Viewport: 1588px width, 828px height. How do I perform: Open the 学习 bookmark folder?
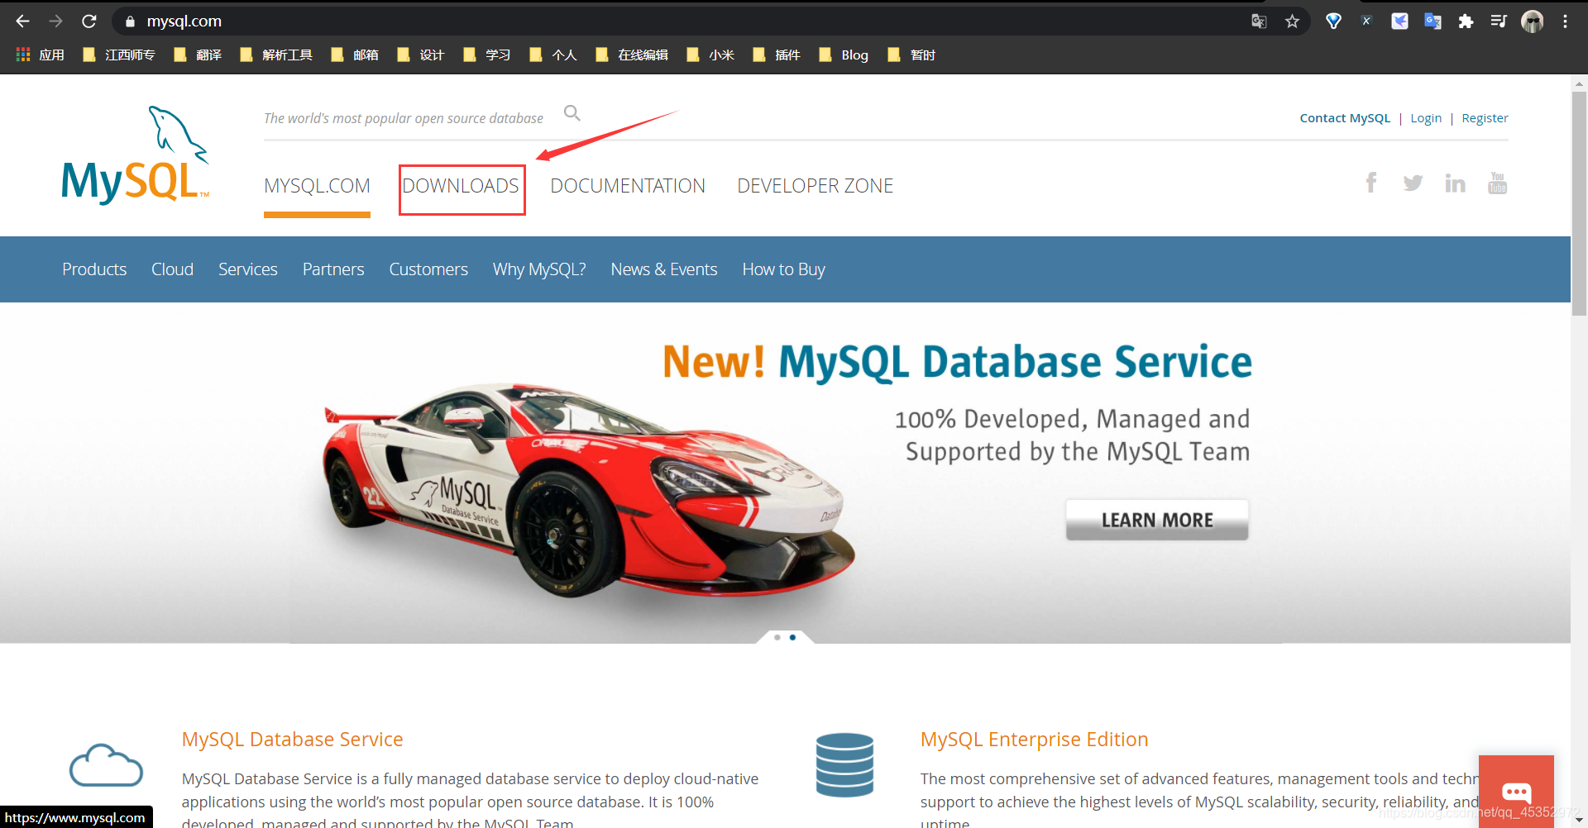click(487, 55)
